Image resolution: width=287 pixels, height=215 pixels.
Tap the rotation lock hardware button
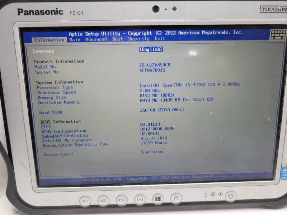176,198
